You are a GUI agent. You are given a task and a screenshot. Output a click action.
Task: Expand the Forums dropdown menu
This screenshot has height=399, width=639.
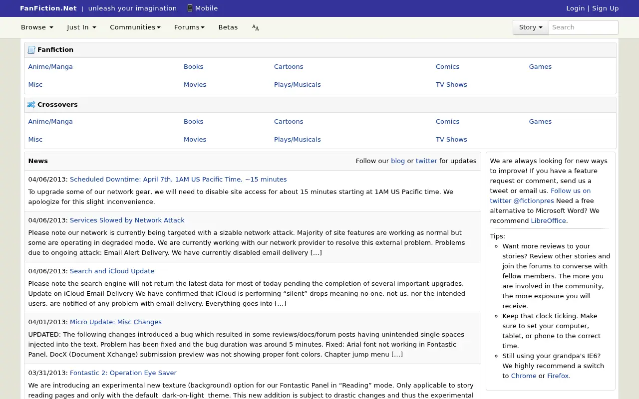tap(189, 27)
